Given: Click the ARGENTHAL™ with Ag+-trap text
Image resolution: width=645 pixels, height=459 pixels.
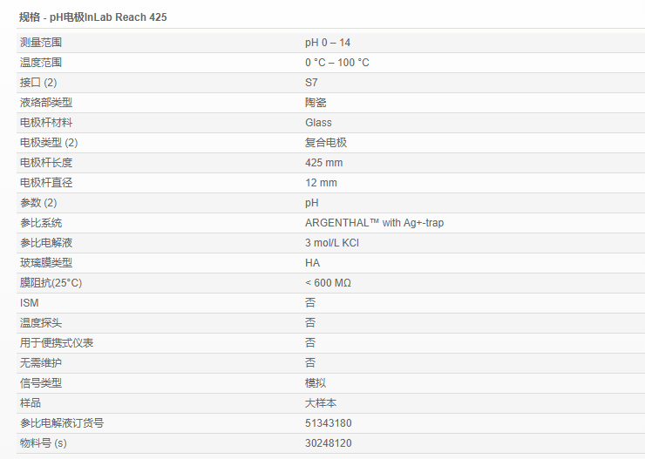Looking at the screenshot, I should pos(374,223).
